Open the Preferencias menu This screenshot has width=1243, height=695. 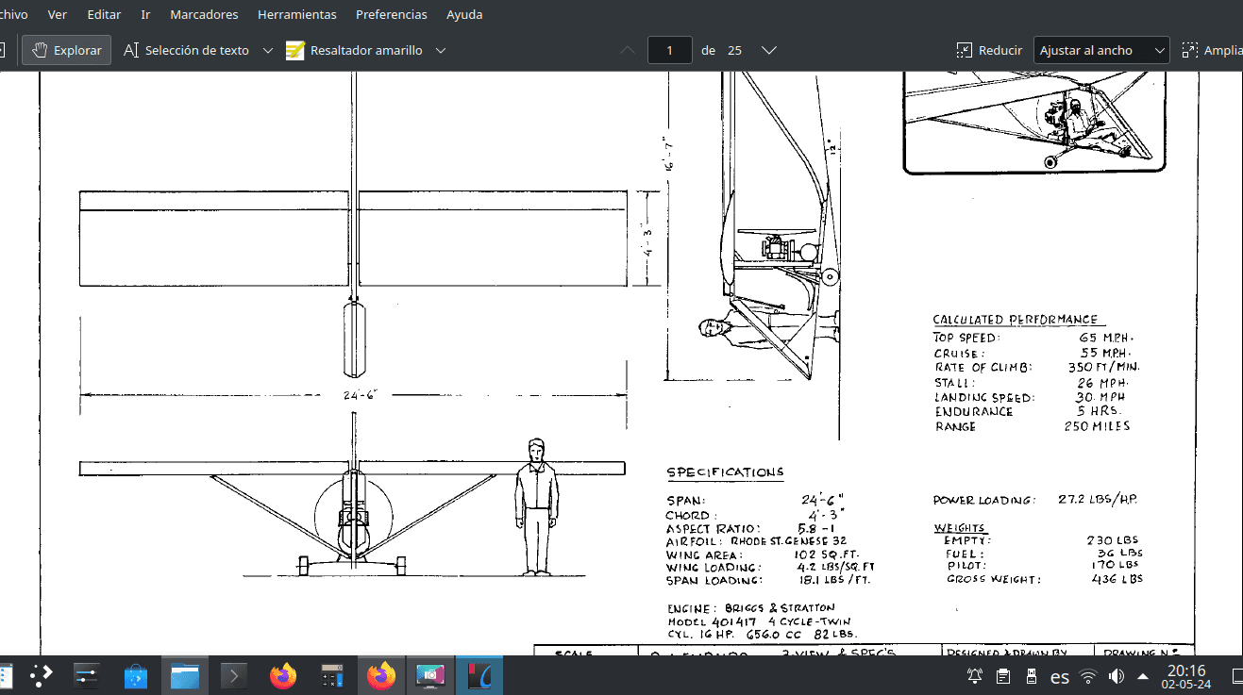pyautogui.click(x=392, y=14)
